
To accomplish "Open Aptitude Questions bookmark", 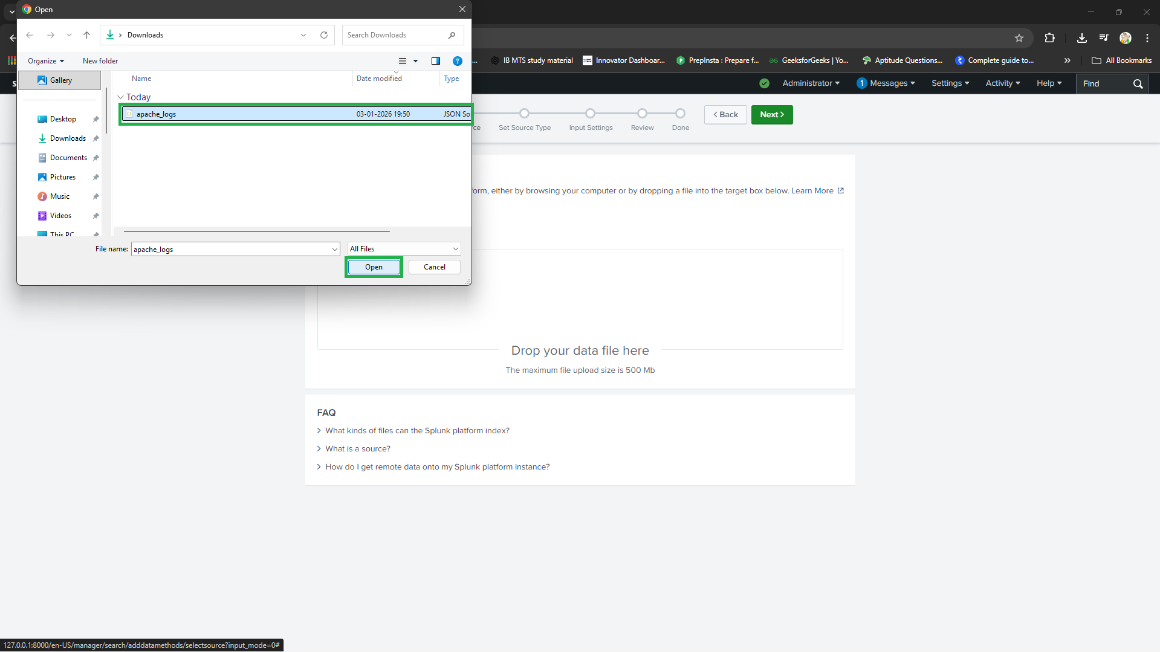I will pos(902,60).
